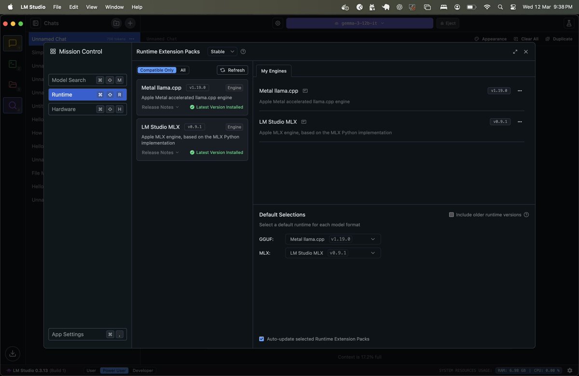Open release notes icon beside Metal llama.cpp engine
Screen dimensions: 579x376
click(x=305, y=91)
